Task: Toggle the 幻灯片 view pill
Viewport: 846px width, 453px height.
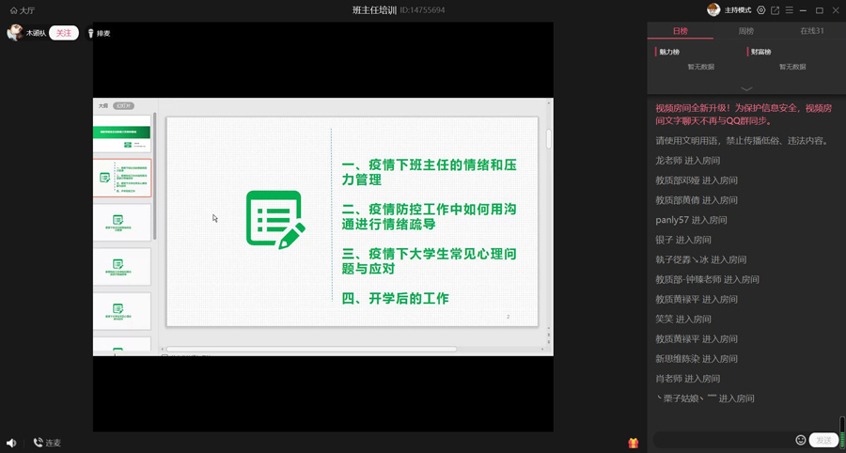Action: (123, 106)
